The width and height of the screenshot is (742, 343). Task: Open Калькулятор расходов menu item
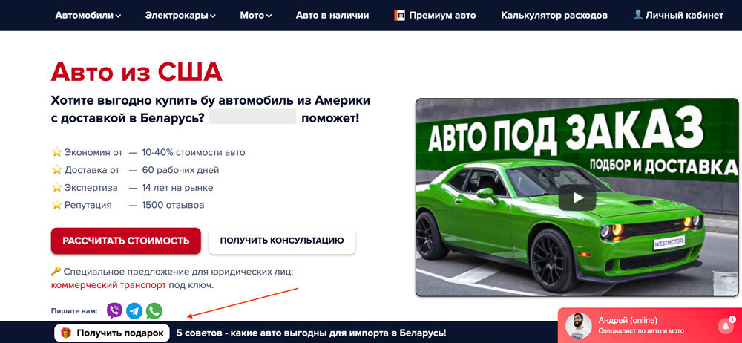coord(554,15)
